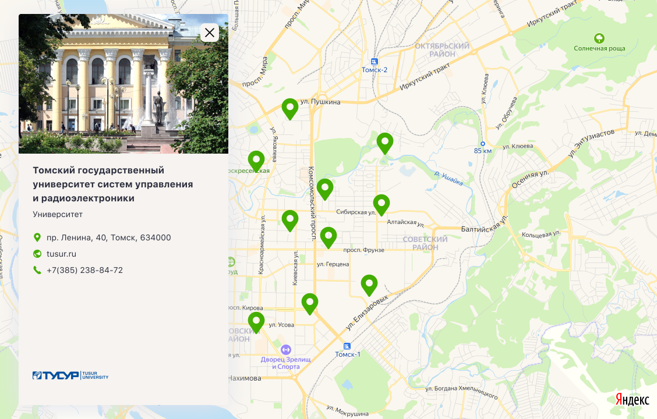This screenshot has height=419, width=657.
Task: Click the phone number +7(385) 238-84-72
Action: (x=84, y=270)
